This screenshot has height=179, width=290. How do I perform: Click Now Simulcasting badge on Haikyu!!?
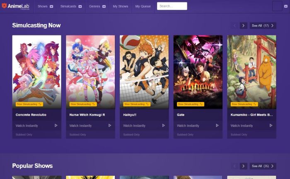137,104
